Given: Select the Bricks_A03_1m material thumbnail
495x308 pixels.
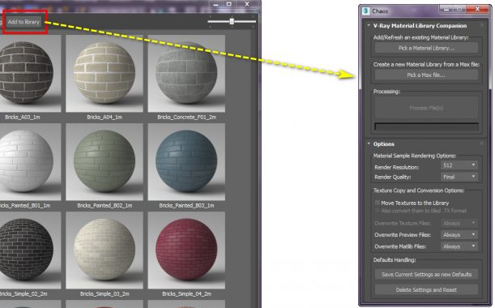Looking at the screenshot, I should coord(30,73).
